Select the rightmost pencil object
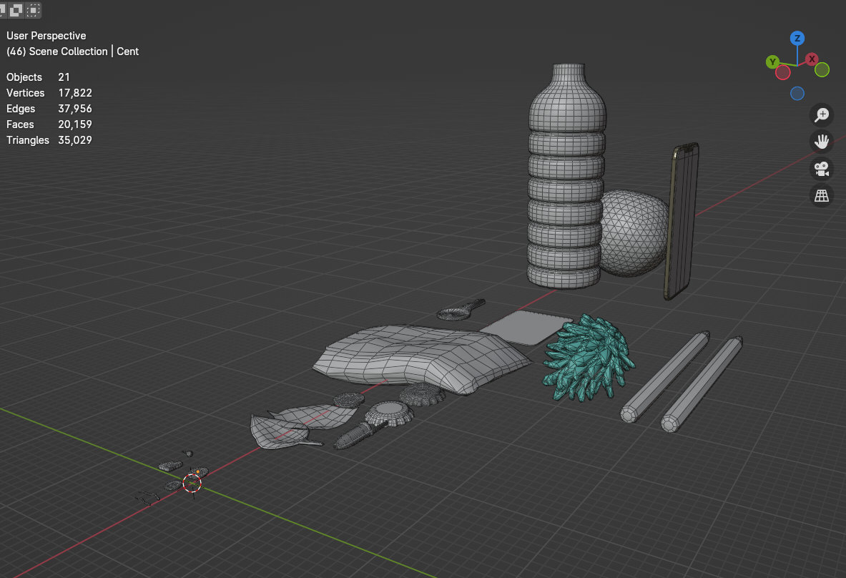This screenshot has height=578, width=846. 702,383
